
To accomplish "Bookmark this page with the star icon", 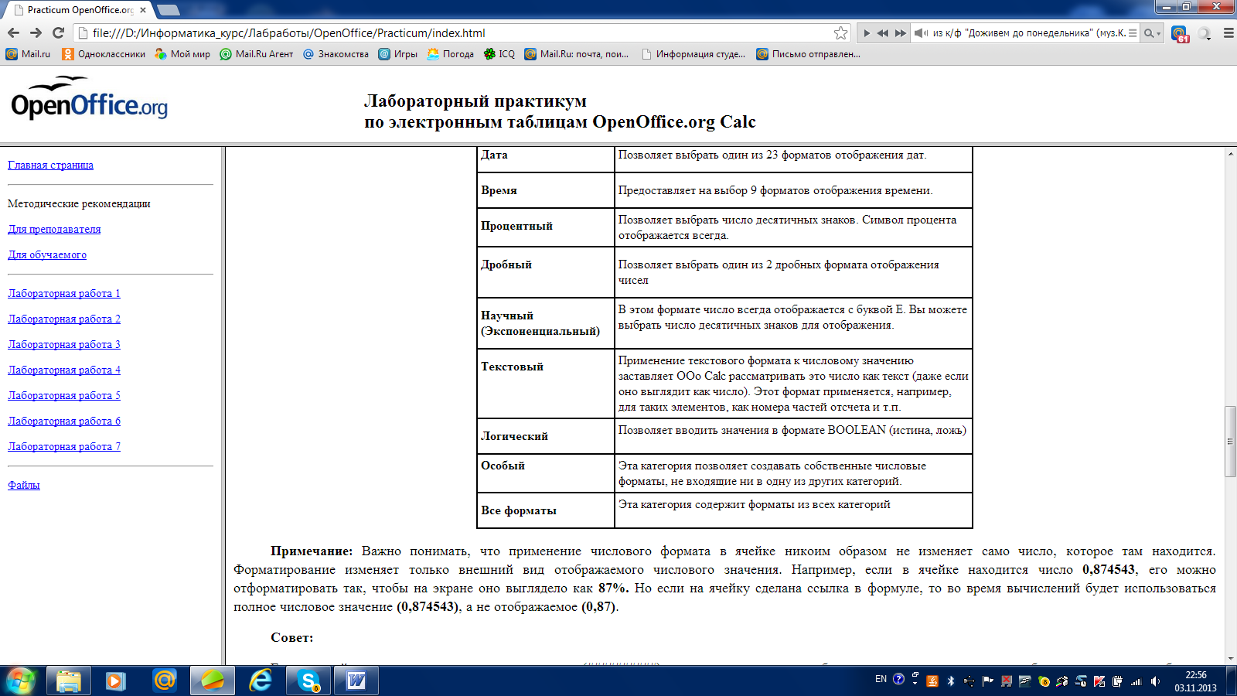I will pos(840,32).
